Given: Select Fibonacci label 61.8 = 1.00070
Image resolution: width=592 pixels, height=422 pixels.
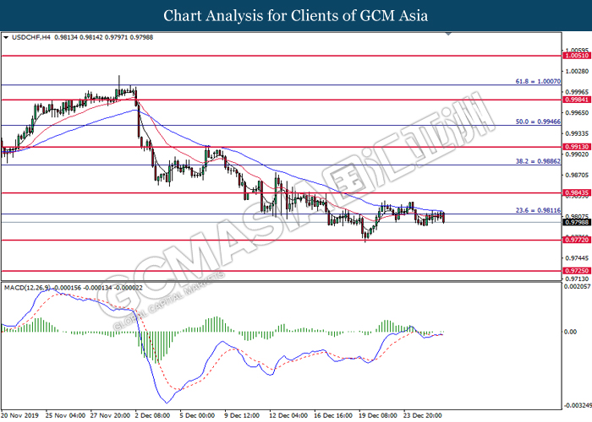Looking at the screenshot, I should pyautogui.click(x=538, y=81).
